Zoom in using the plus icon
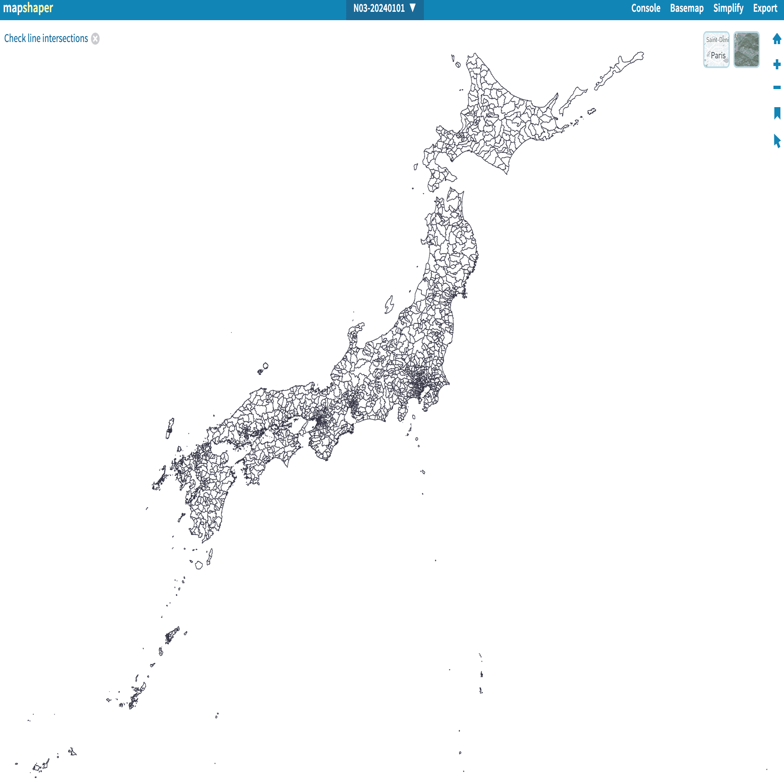 tap(775, 64)
